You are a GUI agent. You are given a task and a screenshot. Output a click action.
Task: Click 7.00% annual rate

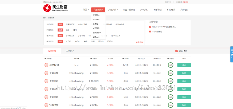[x=110, y=65]
